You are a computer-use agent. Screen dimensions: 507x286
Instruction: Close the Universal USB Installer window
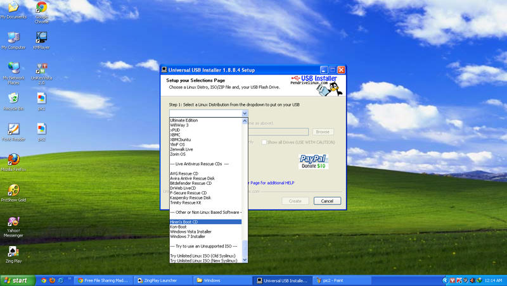341,70
